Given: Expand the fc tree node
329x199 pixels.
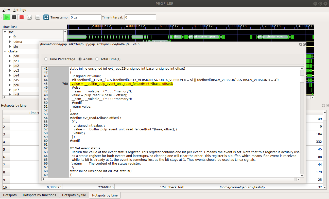Looking at the screenshot, I should (10, 37).
